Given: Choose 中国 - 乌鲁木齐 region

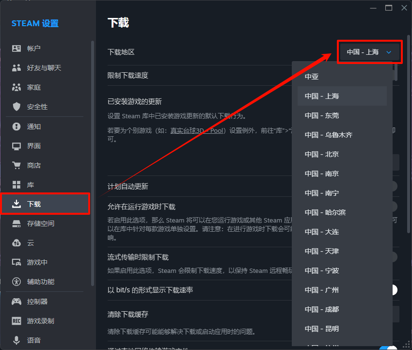Looking at the screenshot, I should [342, 135].
